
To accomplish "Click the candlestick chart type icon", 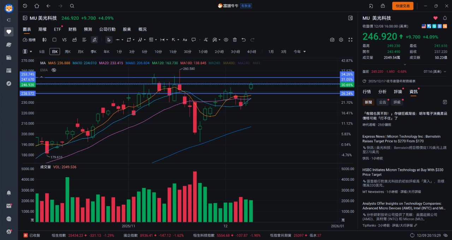I will (44, 40).
